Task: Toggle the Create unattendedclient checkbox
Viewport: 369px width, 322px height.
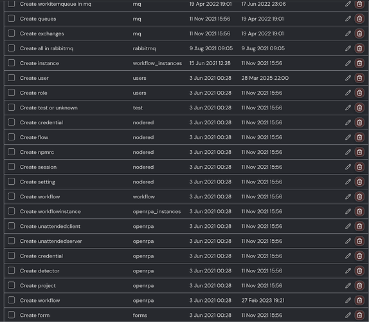Action: 12,226
